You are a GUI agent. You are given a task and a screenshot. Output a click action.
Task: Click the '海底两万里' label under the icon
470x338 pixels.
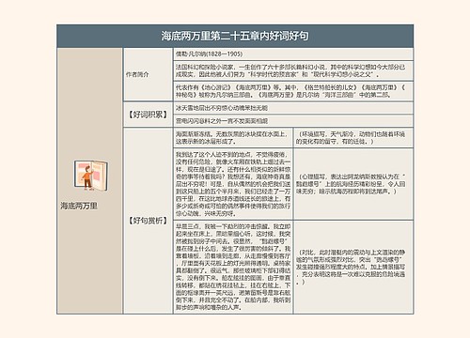click(x=79, y=206)
